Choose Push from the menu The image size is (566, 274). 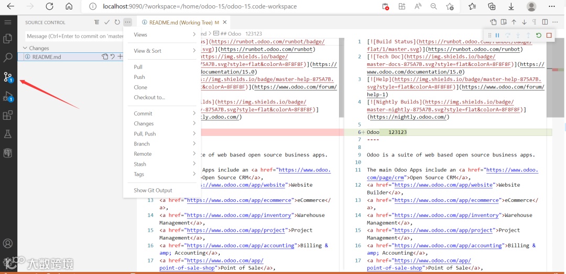click(x=162, y=77)
